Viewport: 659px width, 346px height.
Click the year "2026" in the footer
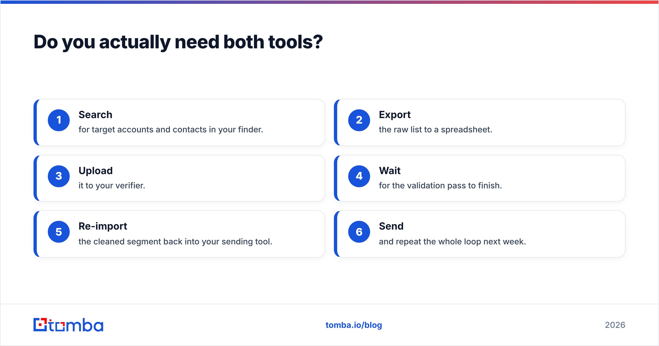point(615,325)
